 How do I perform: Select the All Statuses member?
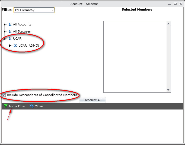pos(22,31)
